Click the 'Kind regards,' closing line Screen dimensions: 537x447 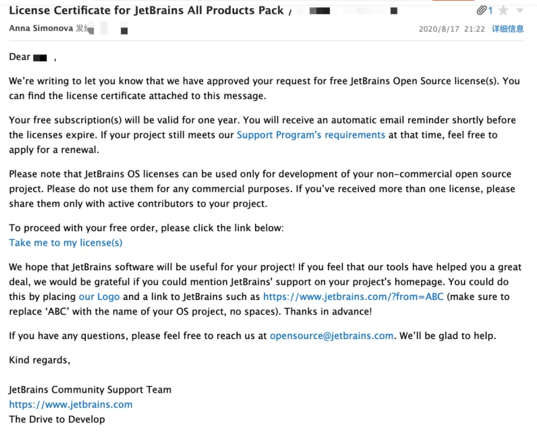click(39, 360)
